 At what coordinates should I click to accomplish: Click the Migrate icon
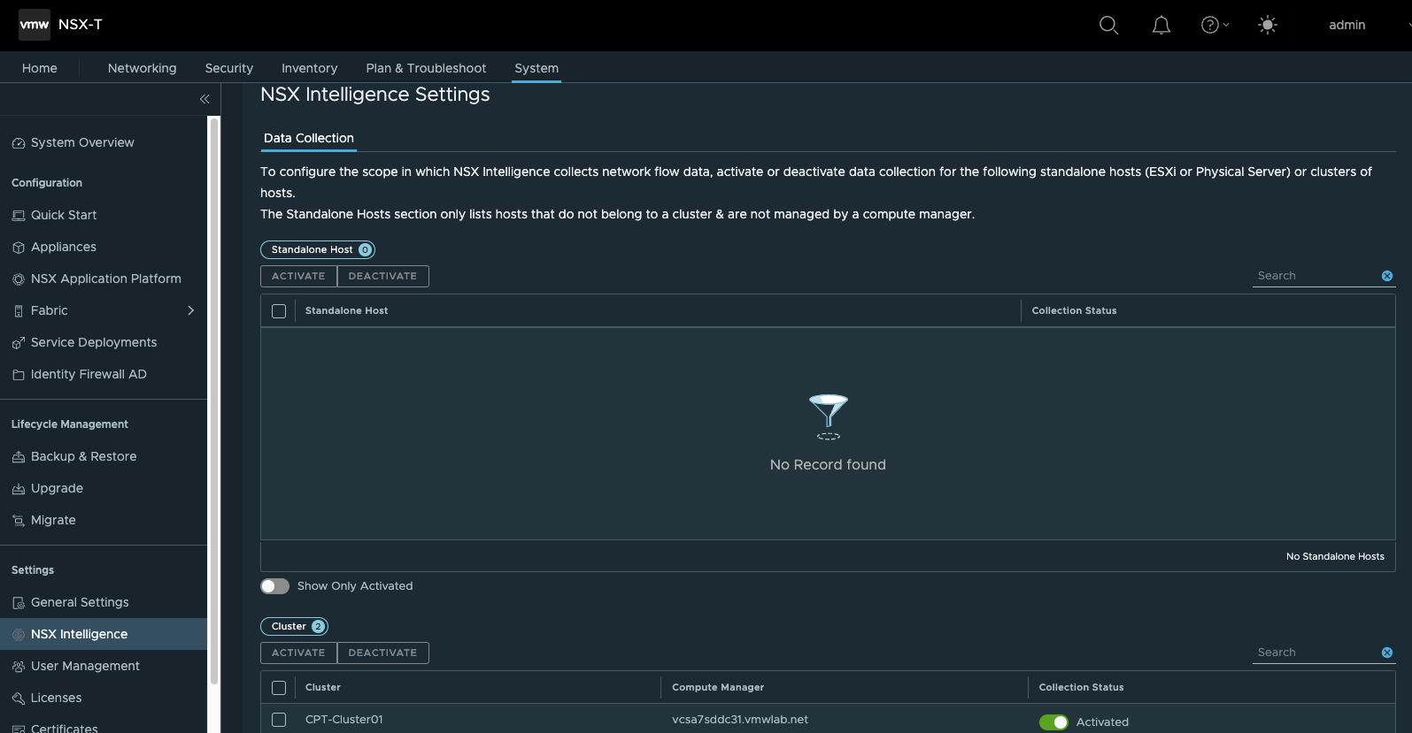coord(18,521)
